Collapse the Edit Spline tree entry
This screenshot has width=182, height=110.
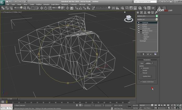point(141,33)
